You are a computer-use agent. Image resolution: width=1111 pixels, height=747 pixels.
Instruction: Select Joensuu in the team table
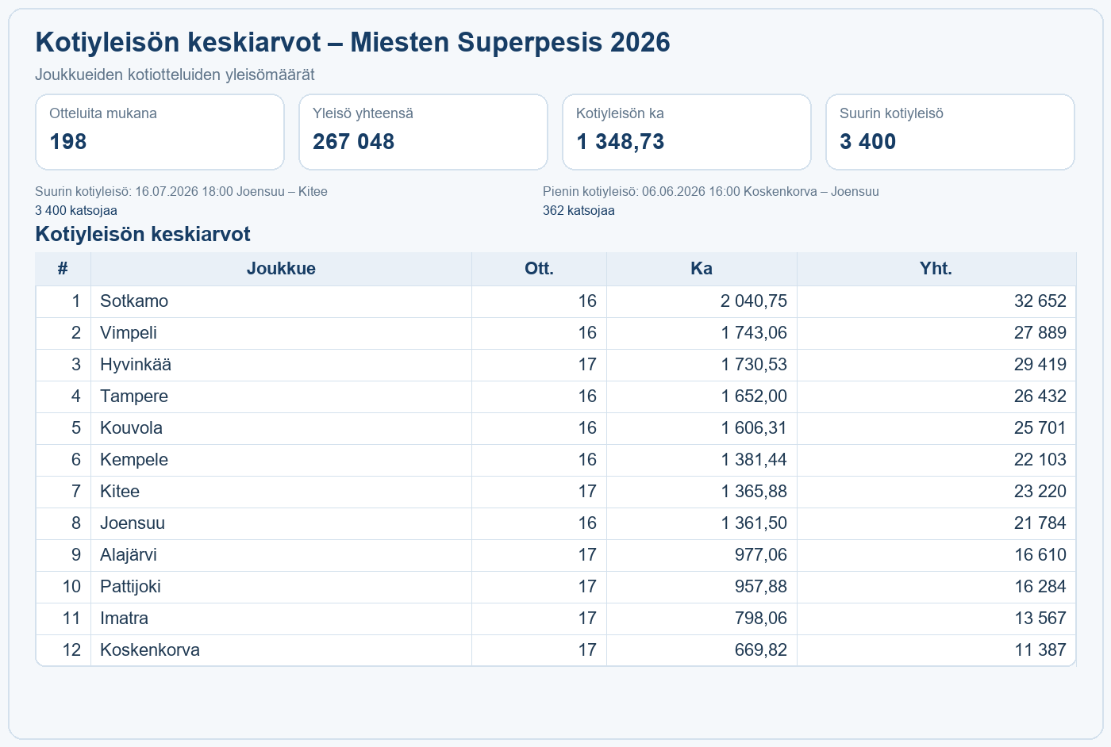coord(133,523)
